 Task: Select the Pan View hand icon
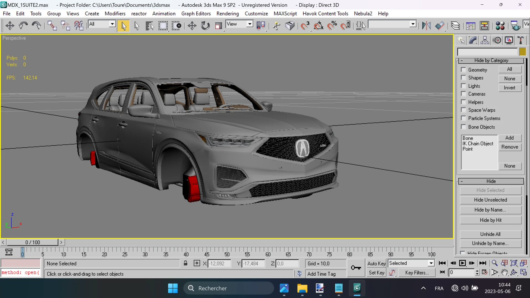click(504, 272)
